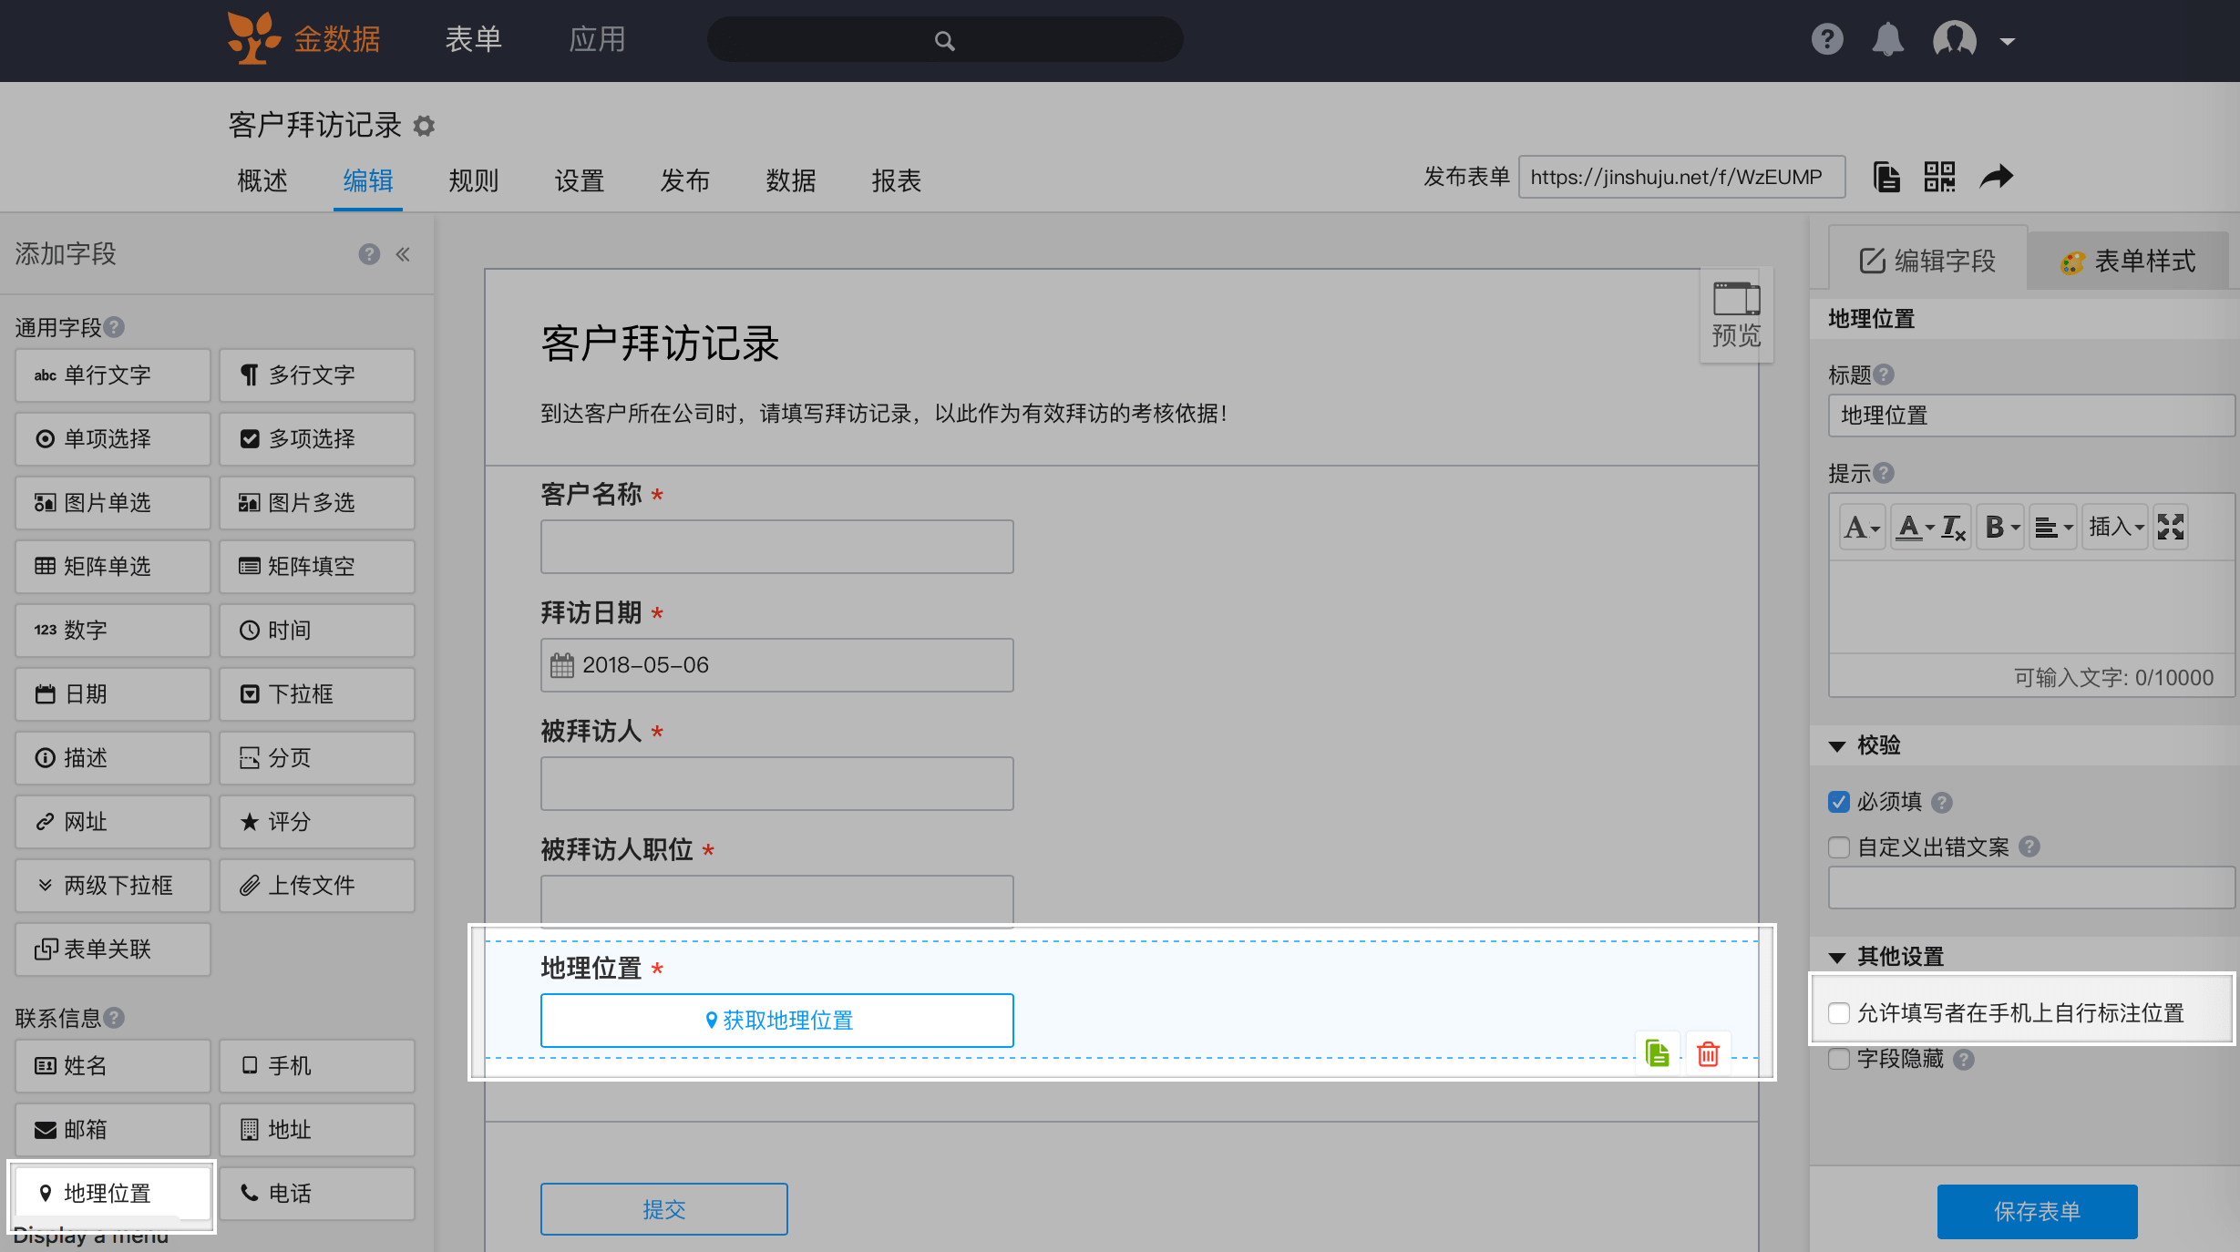Viewport: 2240px width, 1252px height.
Task: Enable 自定义出错文案 checkbox
Action: 1839,847
